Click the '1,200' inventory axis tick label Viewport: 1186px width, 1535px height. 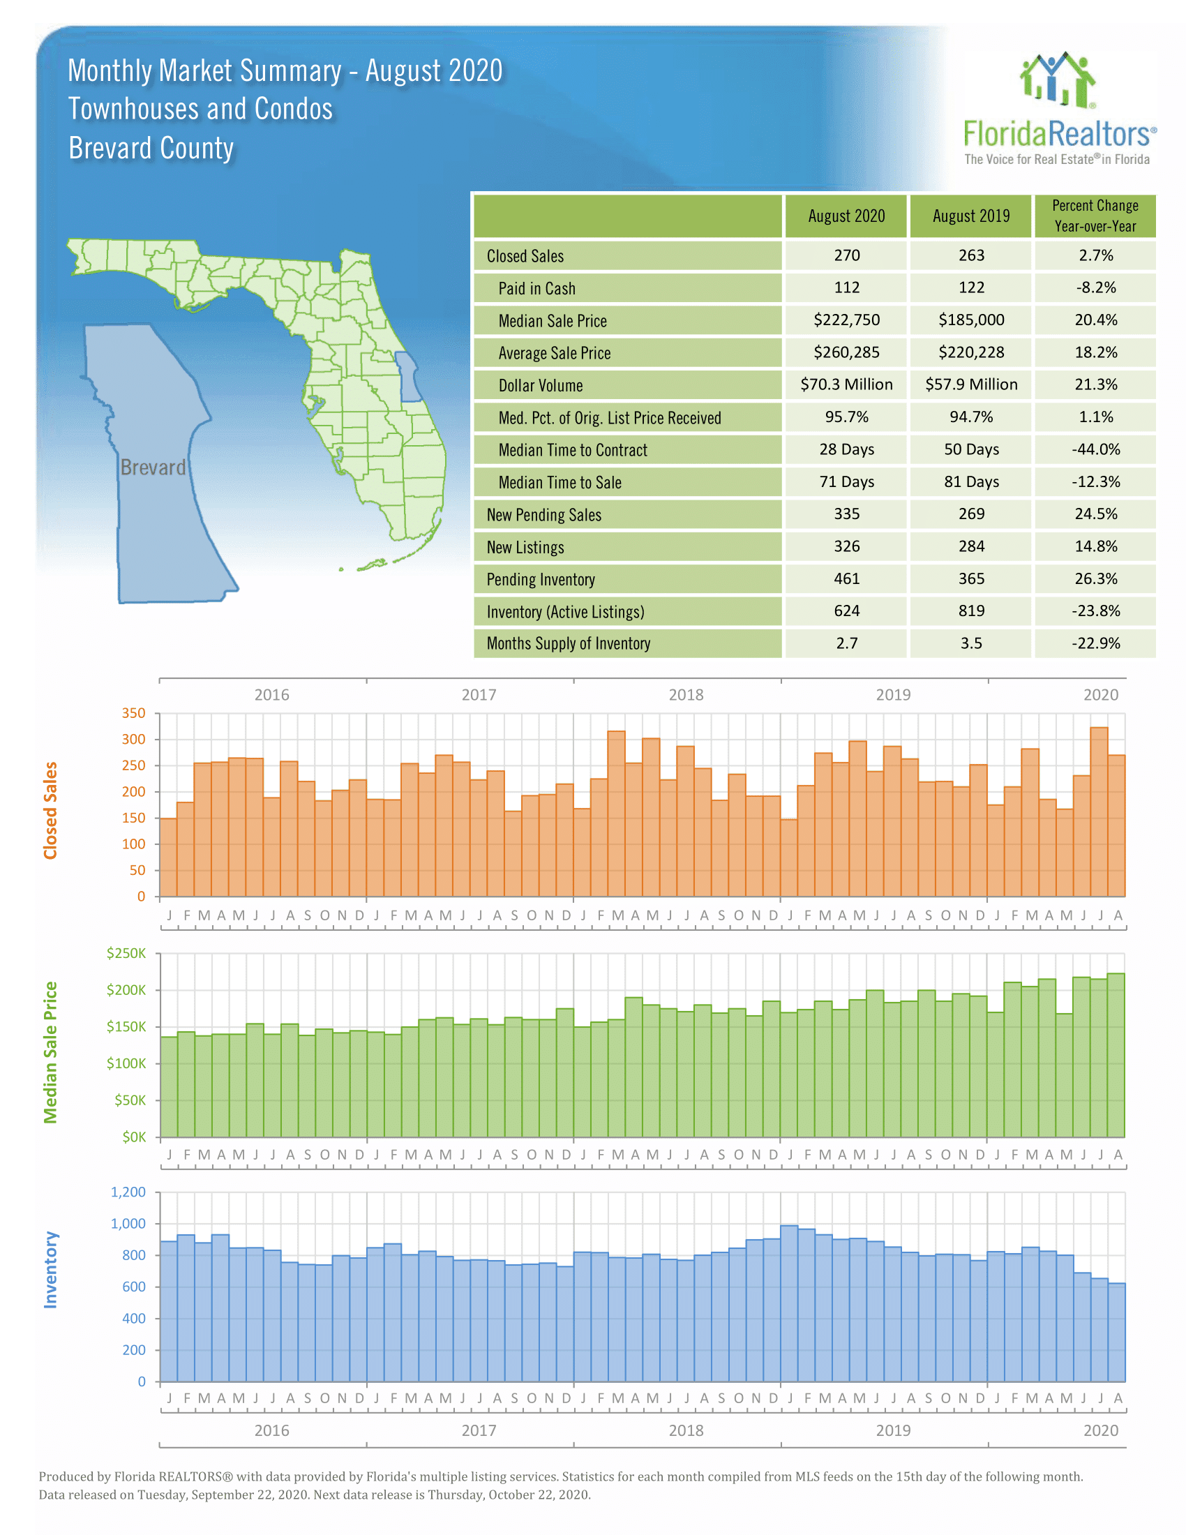pos(128,1192)
